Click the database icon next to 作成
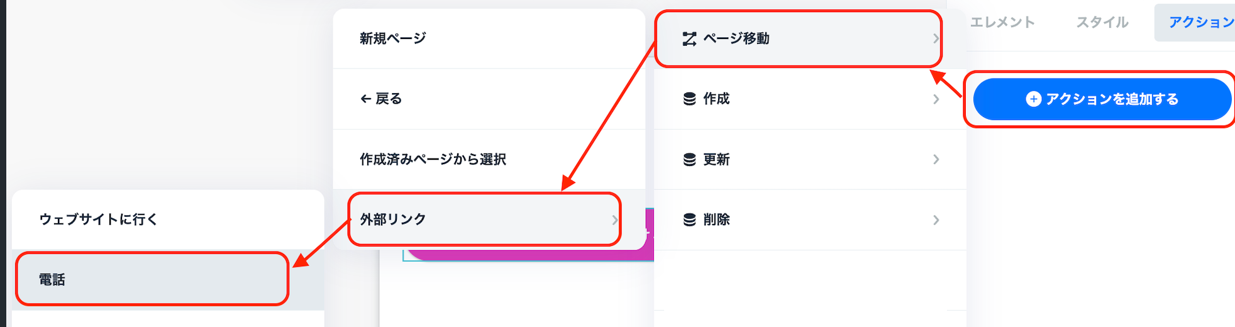 (689, 99)
